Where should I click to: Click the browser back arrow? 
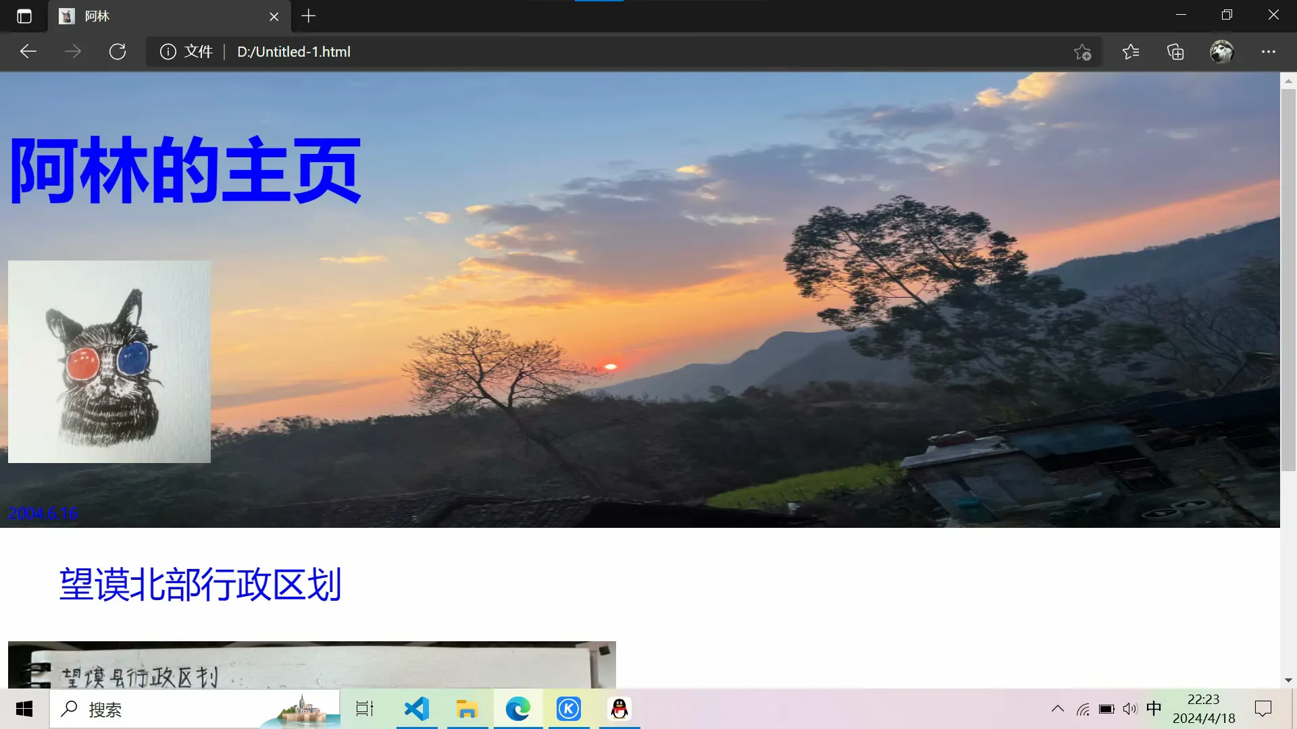click(28, 52)
